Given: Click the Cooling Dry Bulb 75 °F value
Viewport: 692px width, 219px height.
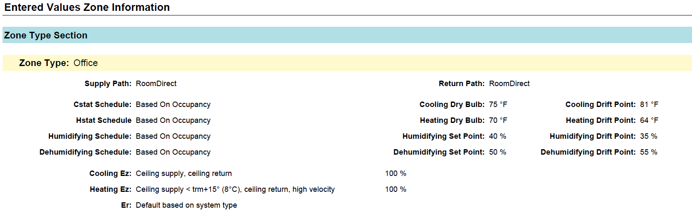Looking at the screenshot, I should coord(498,104).
